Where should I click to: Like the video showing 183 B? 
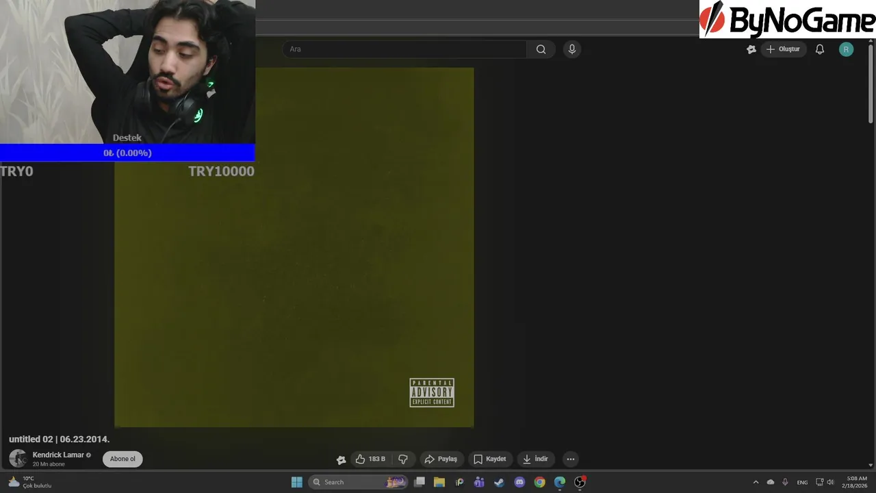(370, 459)
